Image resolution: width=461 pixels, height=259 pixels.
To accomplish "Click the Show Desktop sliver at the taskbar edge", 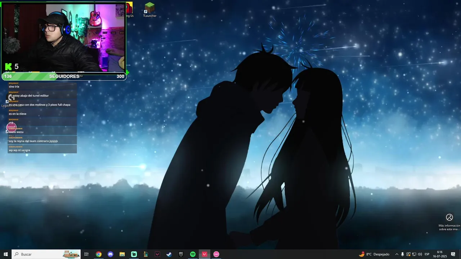I will pos(460,254).
